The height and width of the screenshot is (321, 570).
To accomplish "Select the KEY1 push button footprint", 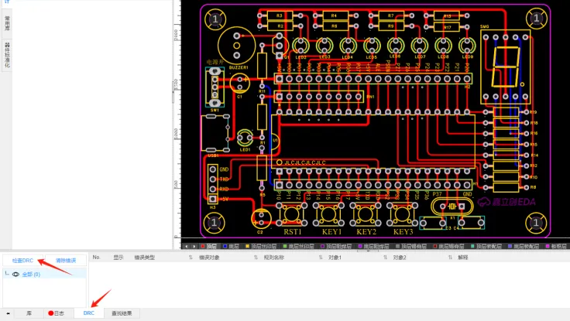I will coord(328,214).
